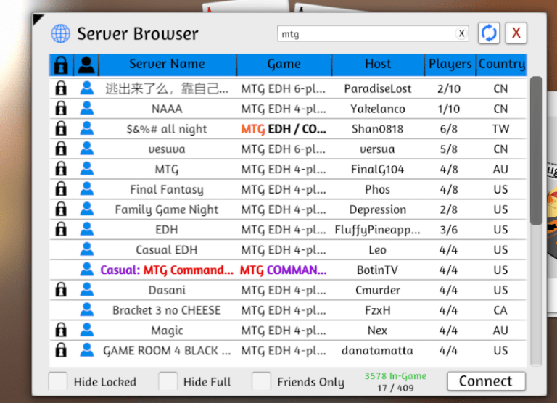The height and width of the screenshot is (403, 557).
Task: Refresh the server list
Action: 489,33
